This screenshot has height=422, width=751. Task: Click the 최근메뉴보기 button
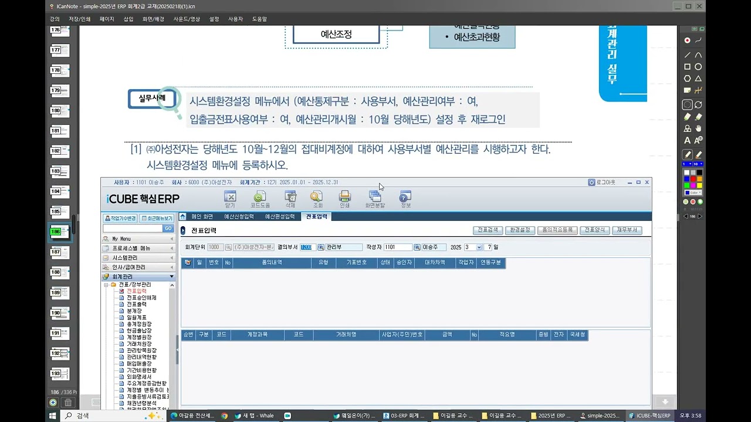coord(156,218)
